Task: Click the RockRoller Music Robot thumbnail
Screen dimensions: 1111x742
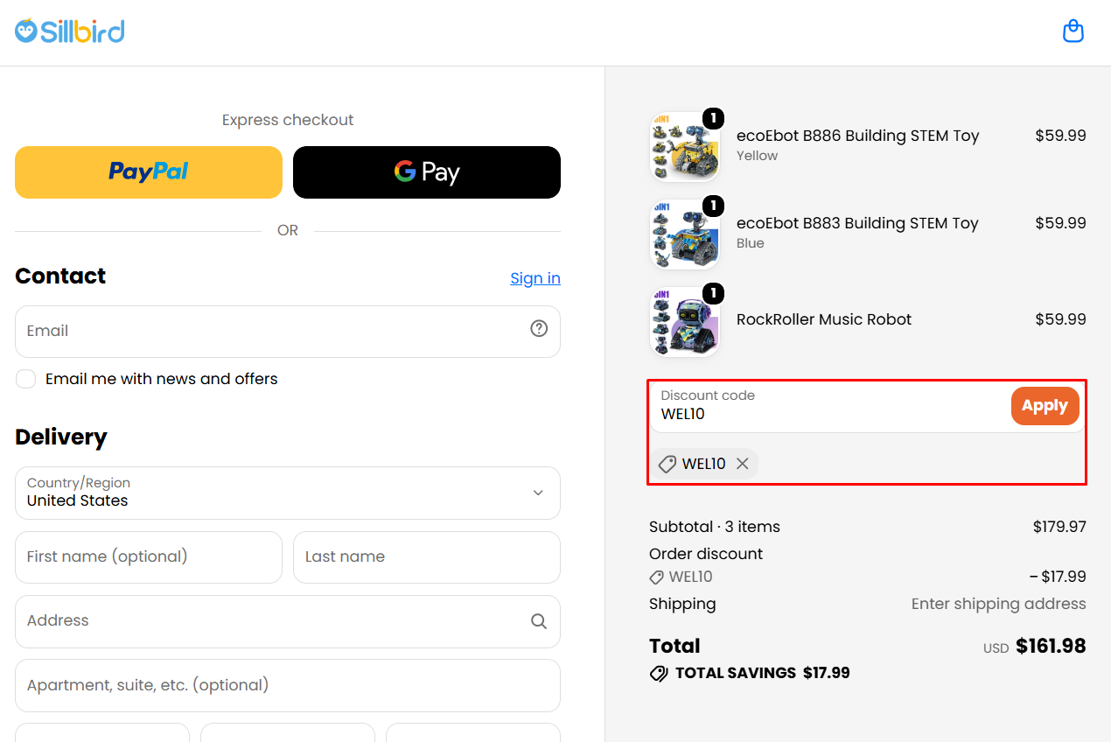Action: (x=685, y=321)
